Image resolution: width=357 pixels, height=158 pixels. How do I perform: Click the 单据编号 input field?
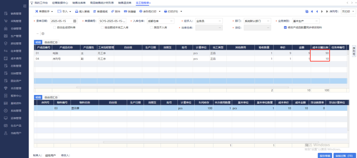[112, 21]
